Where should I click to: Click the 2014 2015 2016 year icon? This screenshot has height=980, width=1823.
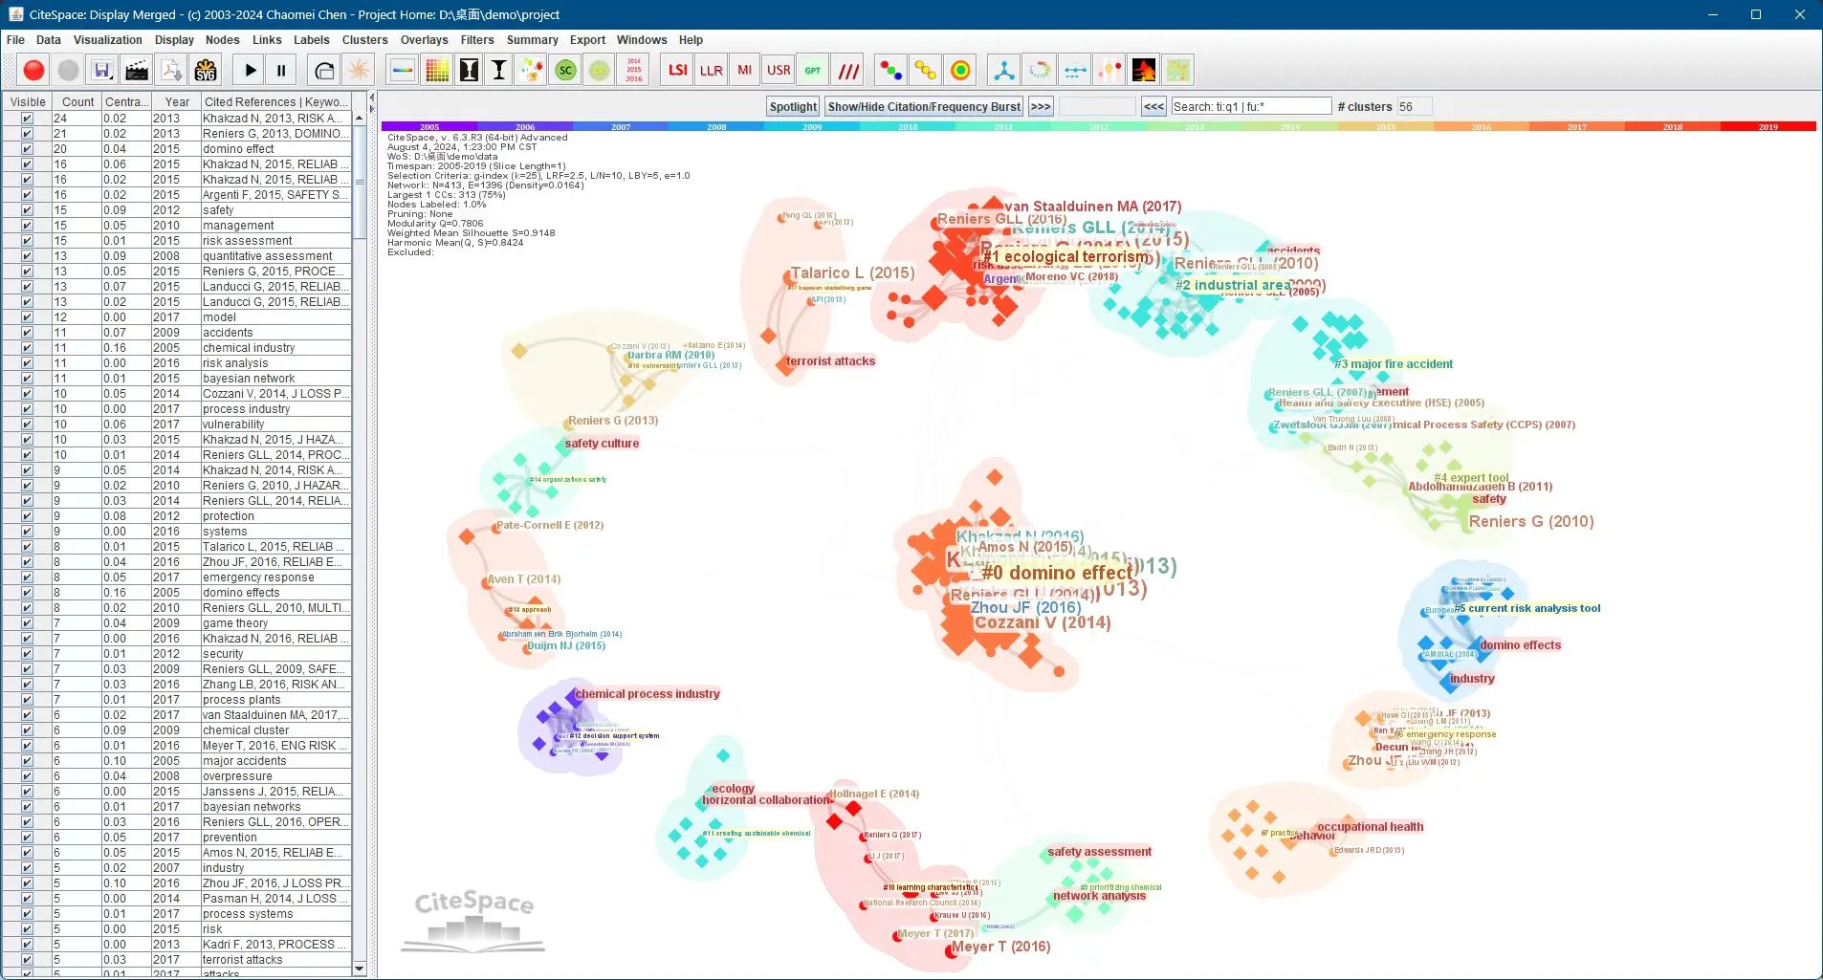click(634, 70)
